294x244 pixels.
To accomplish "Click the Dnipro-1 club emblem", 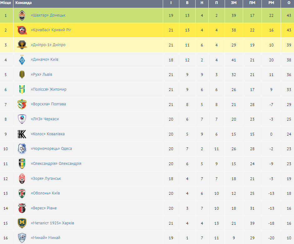I will [x=22, y=45].
